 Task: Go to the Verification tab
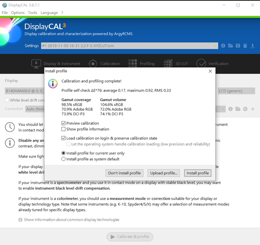pyautogui.click(x=212, y=64)
